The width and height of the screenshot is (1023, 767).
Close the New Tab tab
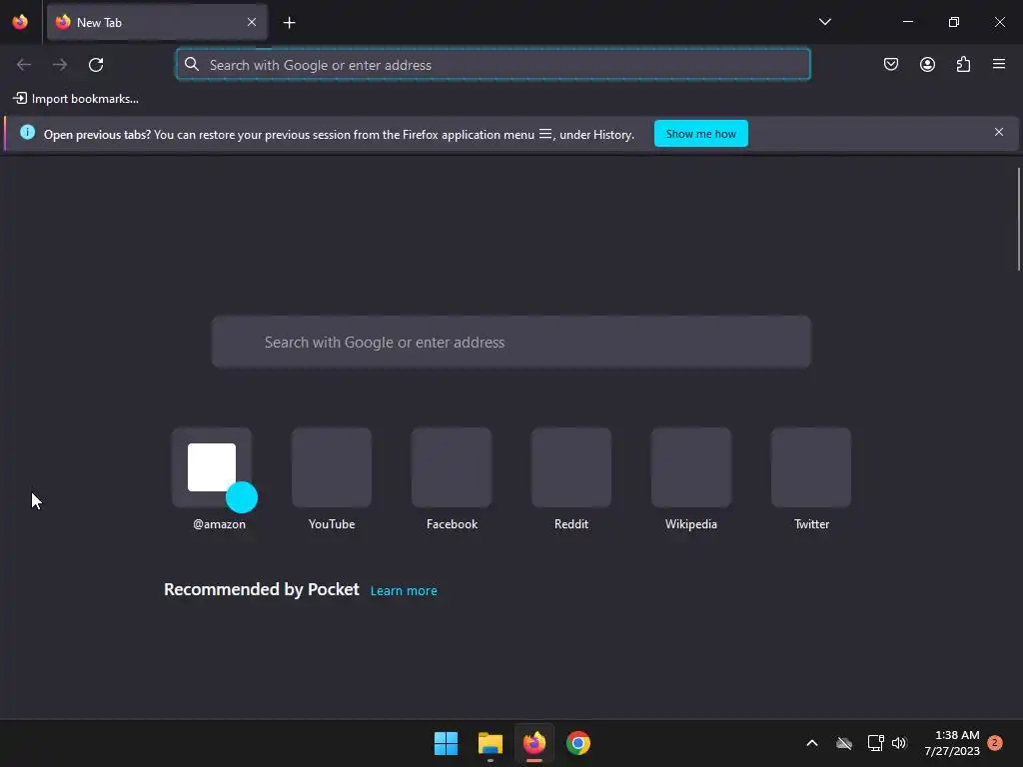[252, 22]
